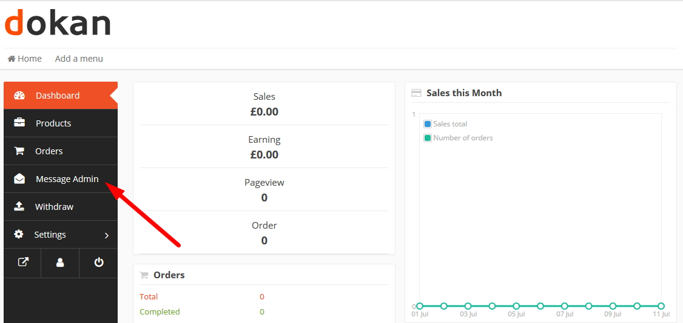Select Message Admin in the sidebar
Image resolution: width=683 pixels, height=323 pixels.
pos(61,179)
